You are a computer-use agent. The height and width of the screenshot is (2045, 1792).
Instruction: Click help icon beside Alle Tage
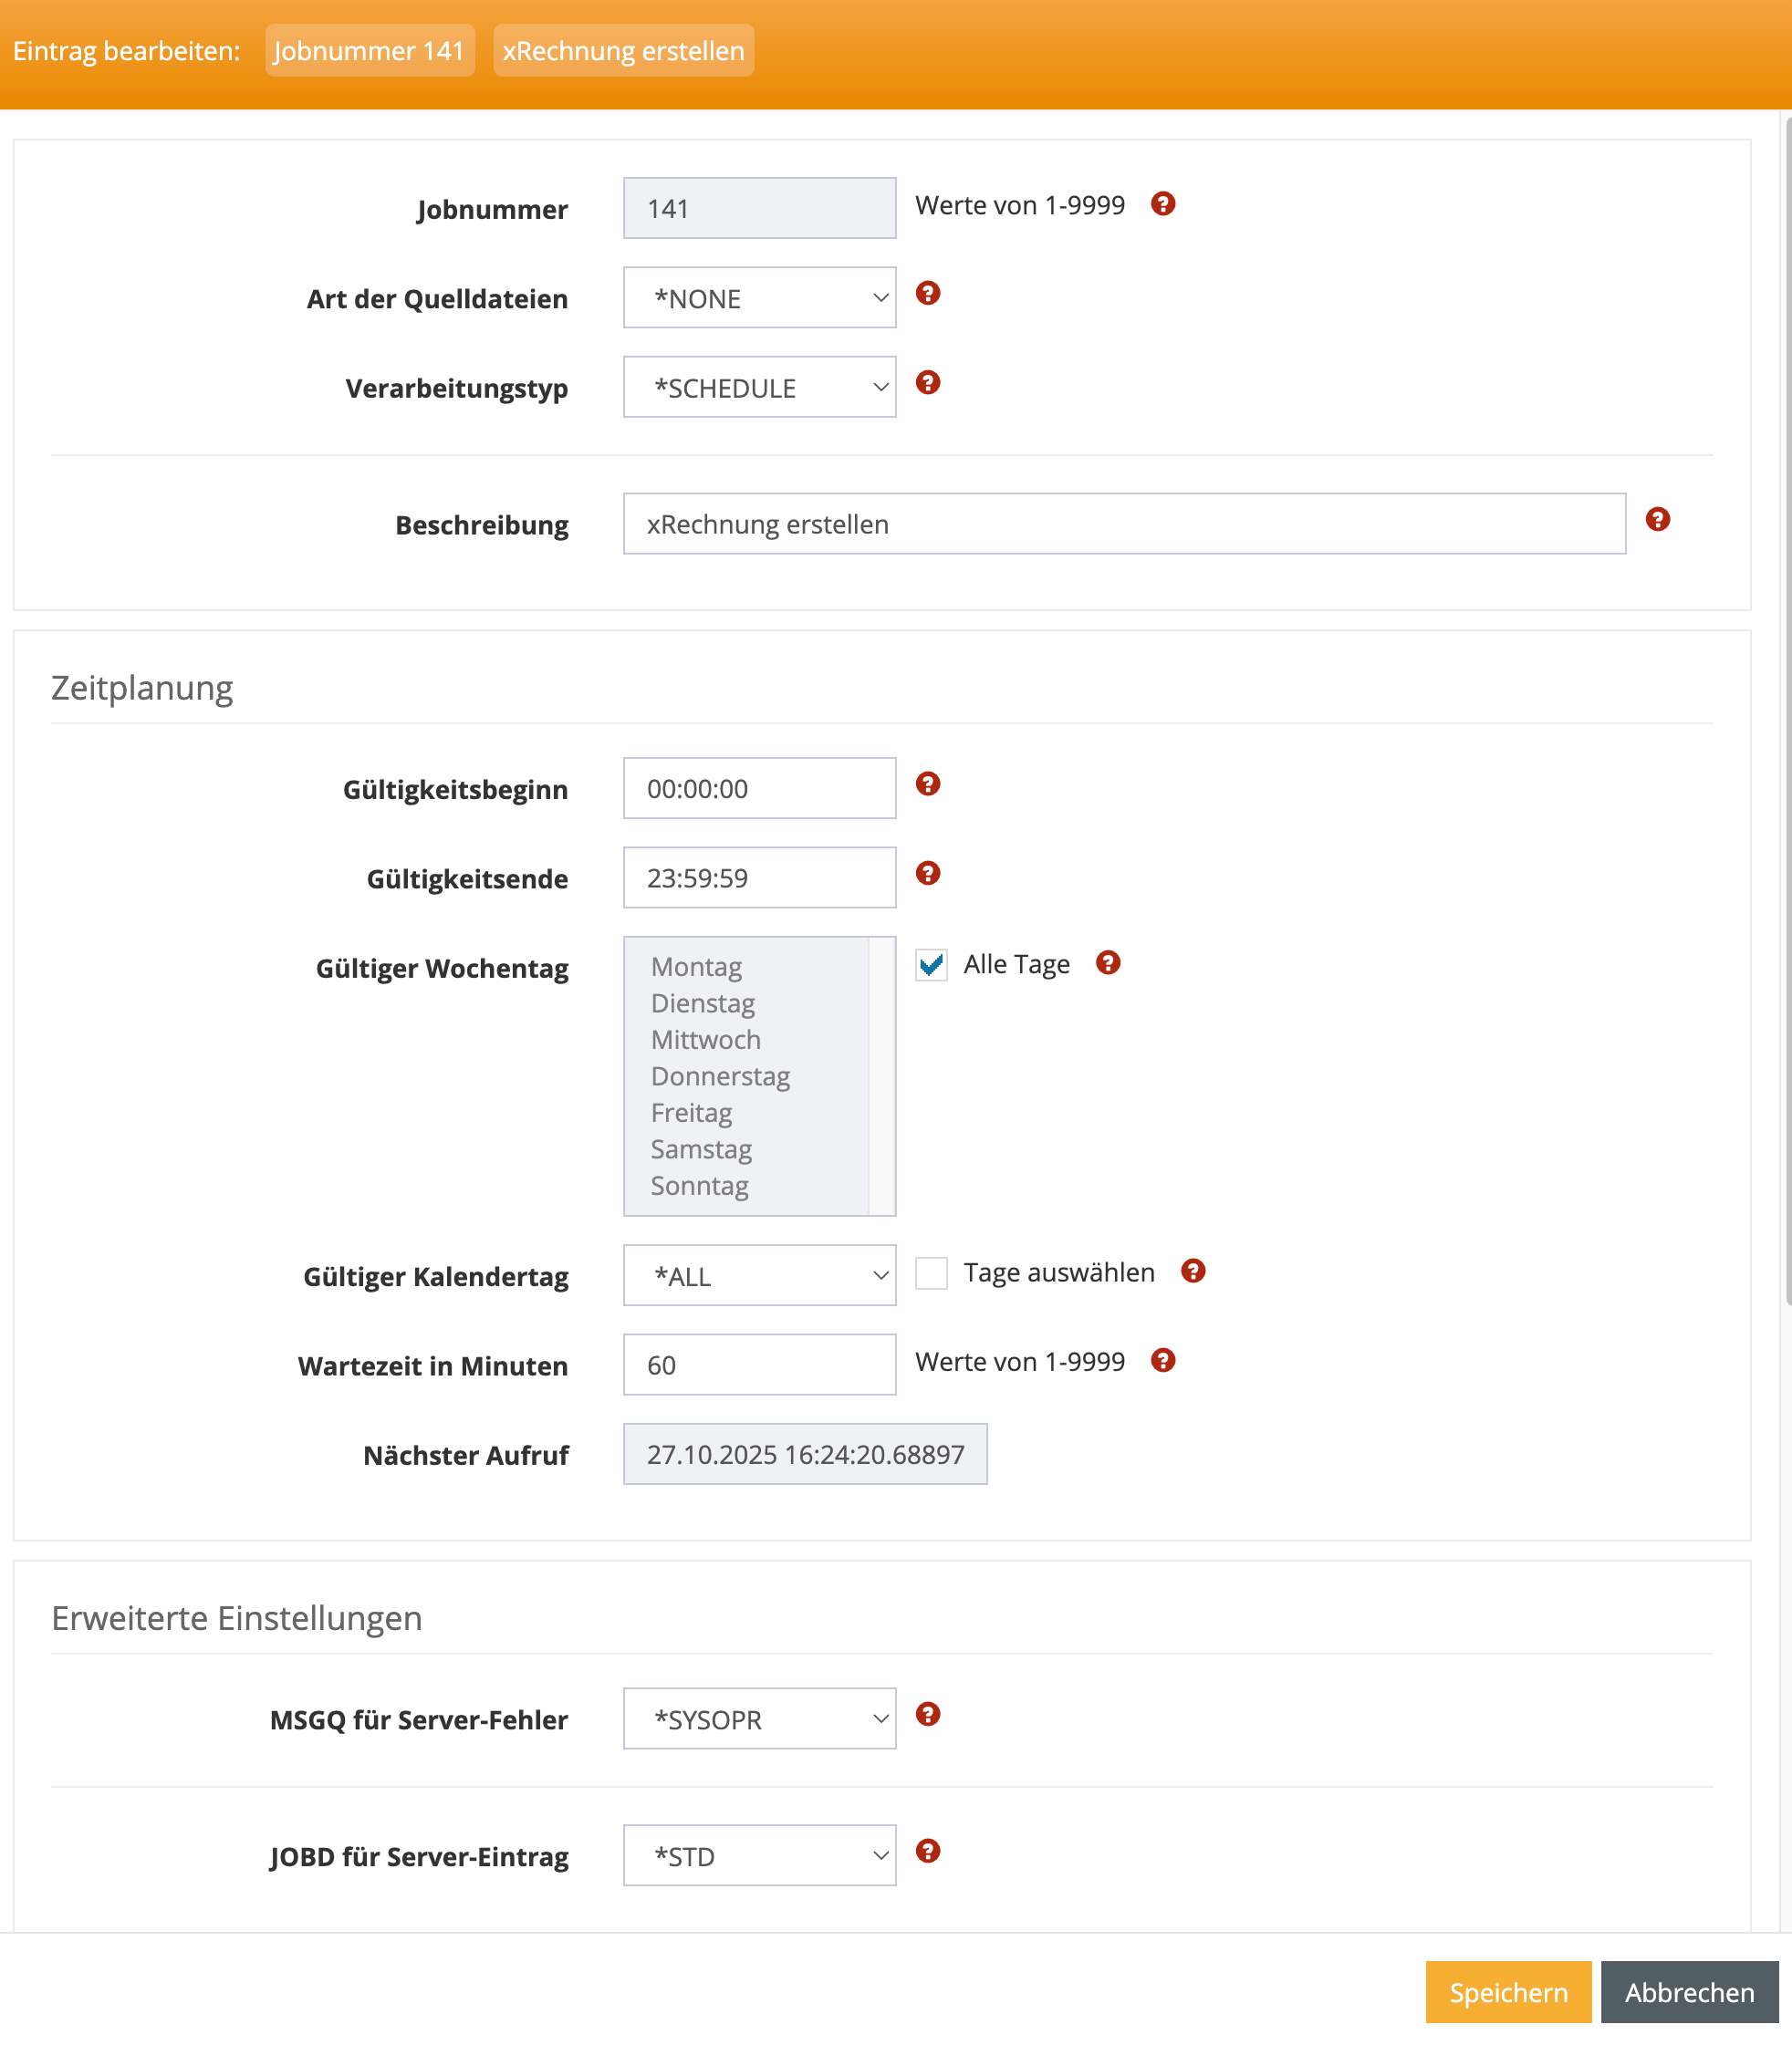pyautogui.click(x=1107, y=962)
